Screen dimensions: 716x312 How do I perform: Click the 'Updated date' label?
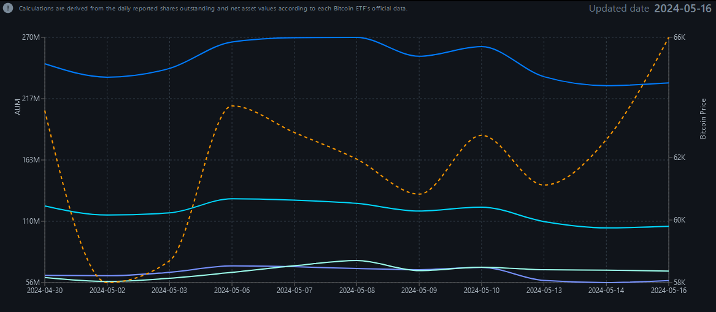coord(618,9)
